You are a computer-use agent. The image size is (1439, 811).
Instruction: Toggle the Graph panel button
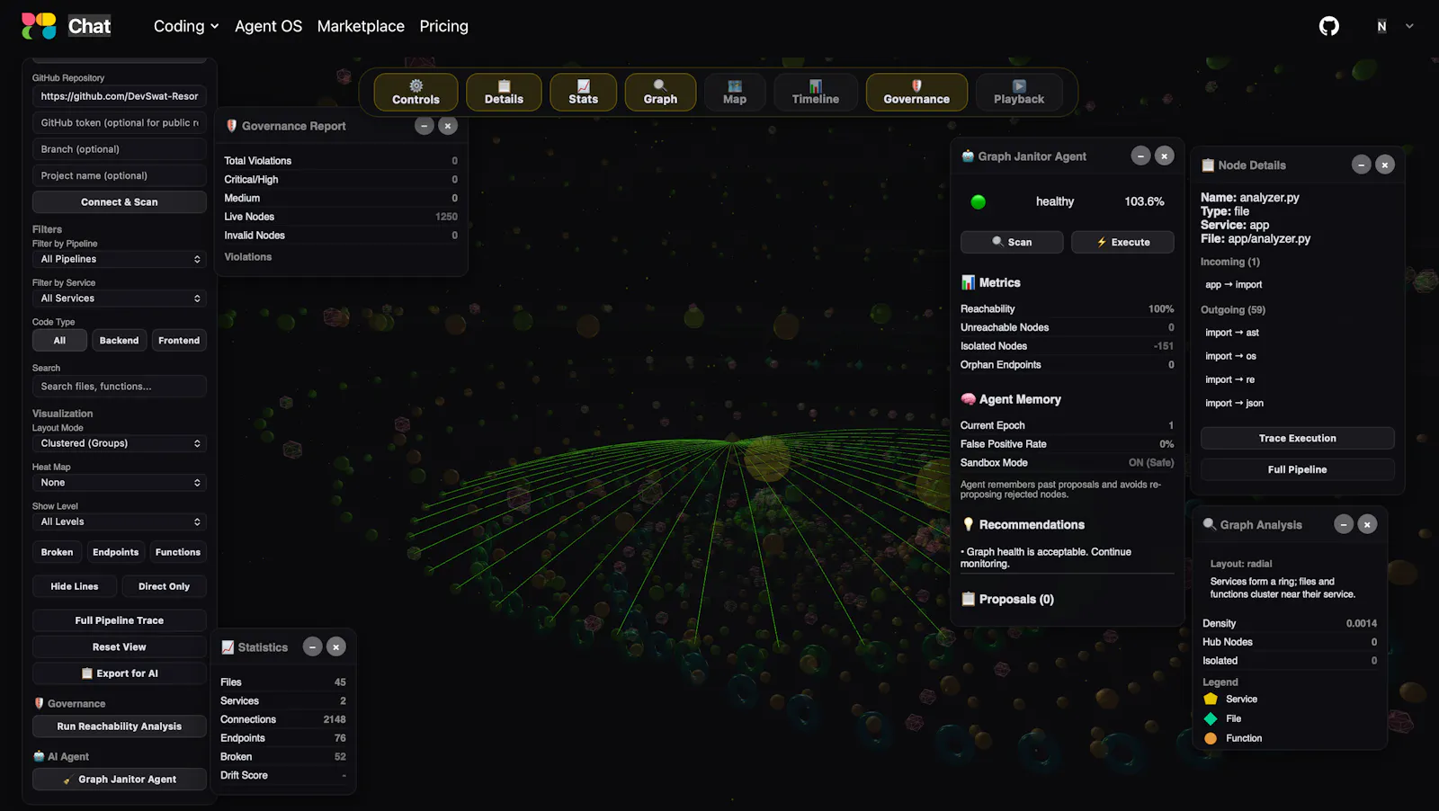660,92
